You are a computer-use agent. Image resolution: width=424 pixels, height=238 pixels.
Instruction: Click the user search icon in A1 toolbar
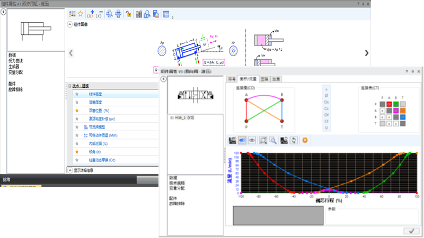[147, 14]
